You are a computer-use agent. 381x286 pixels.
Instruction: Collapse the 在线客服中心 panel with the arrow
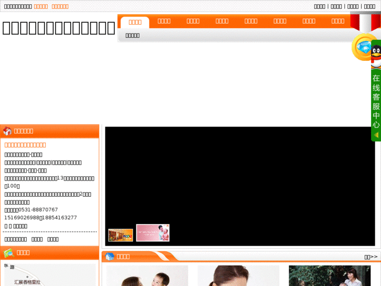tap(376, 135)
